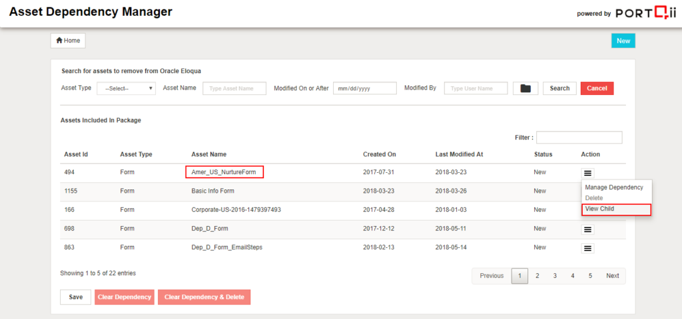Image resolution: width=682 pixels, height=319 pixels.
Task: Click the Save button
Action: click(75, 297)
